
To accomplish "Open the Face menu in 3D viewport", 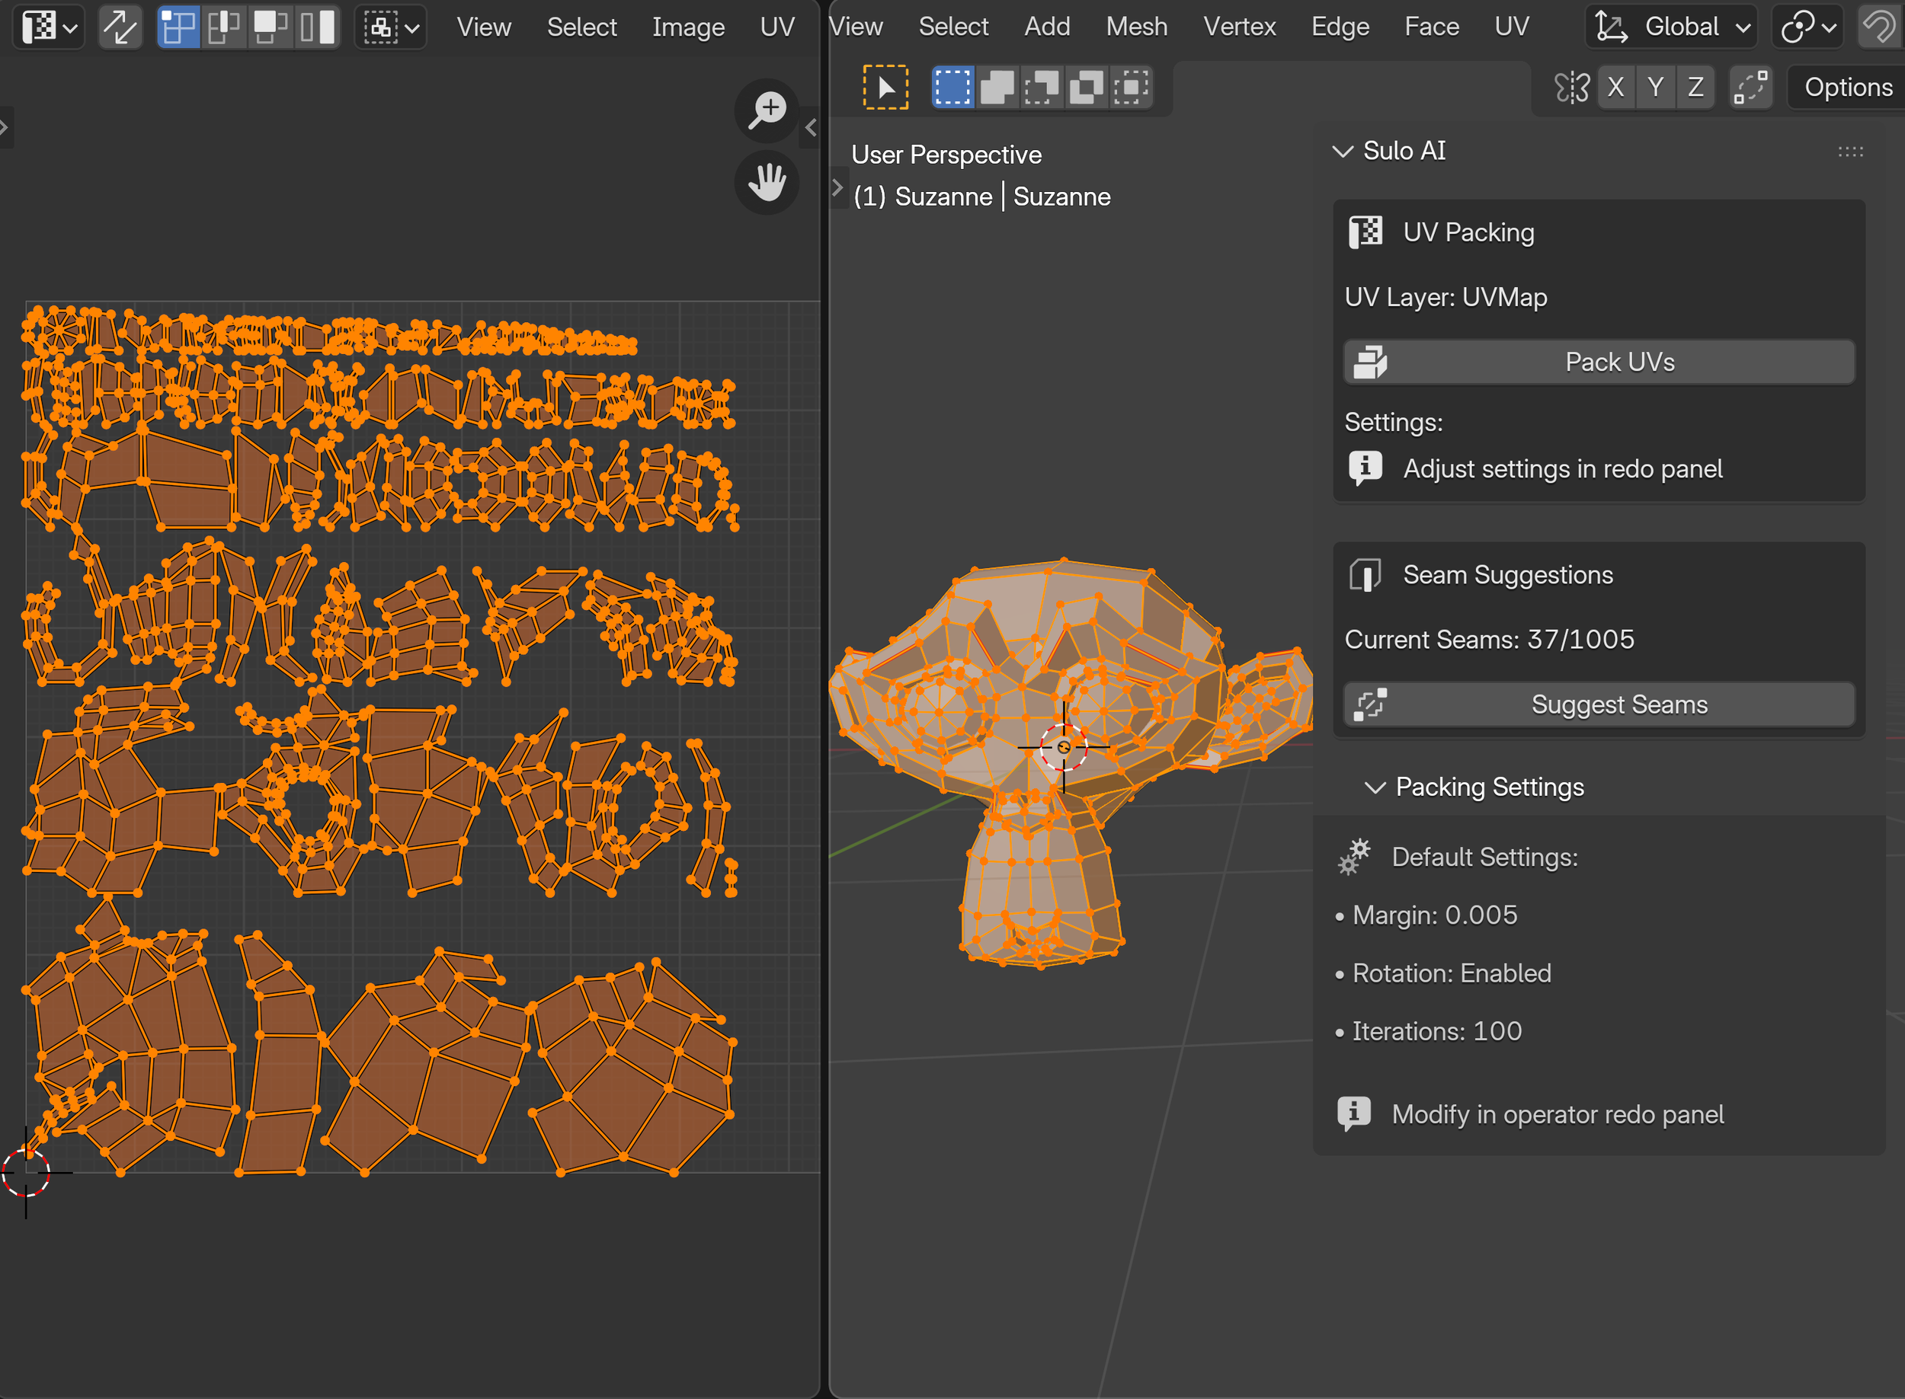I will [x=1431, y=27].
